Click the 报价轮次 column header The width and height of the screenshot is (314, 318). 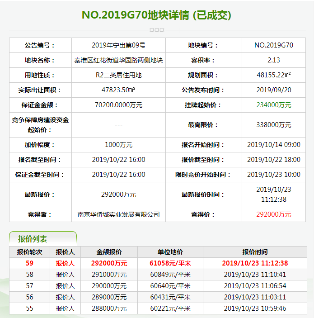[x=29, y=252]
